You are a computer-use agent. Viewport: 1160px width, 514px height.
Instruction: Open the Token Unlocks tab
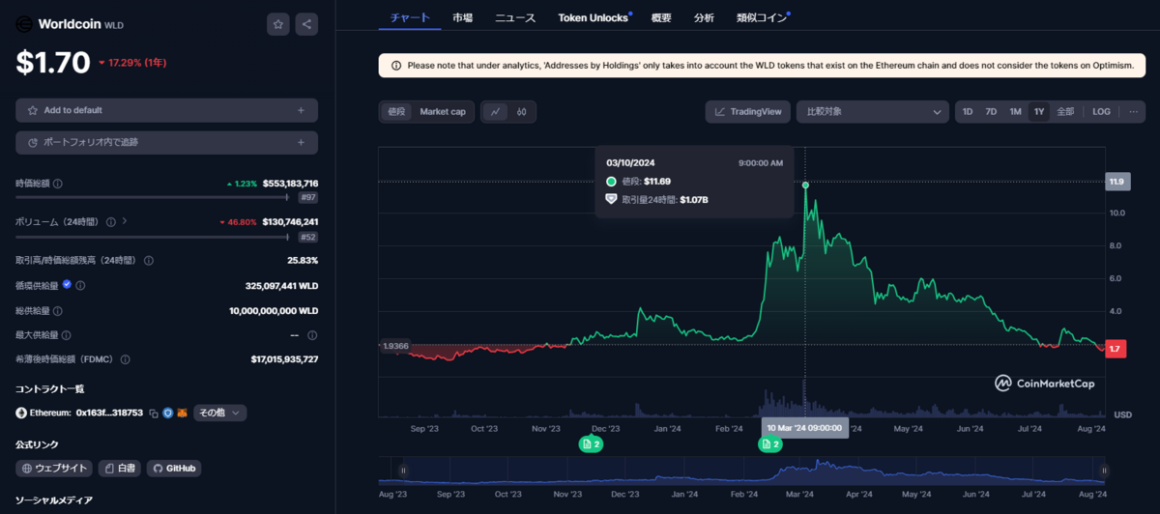[x=594, y=17]
